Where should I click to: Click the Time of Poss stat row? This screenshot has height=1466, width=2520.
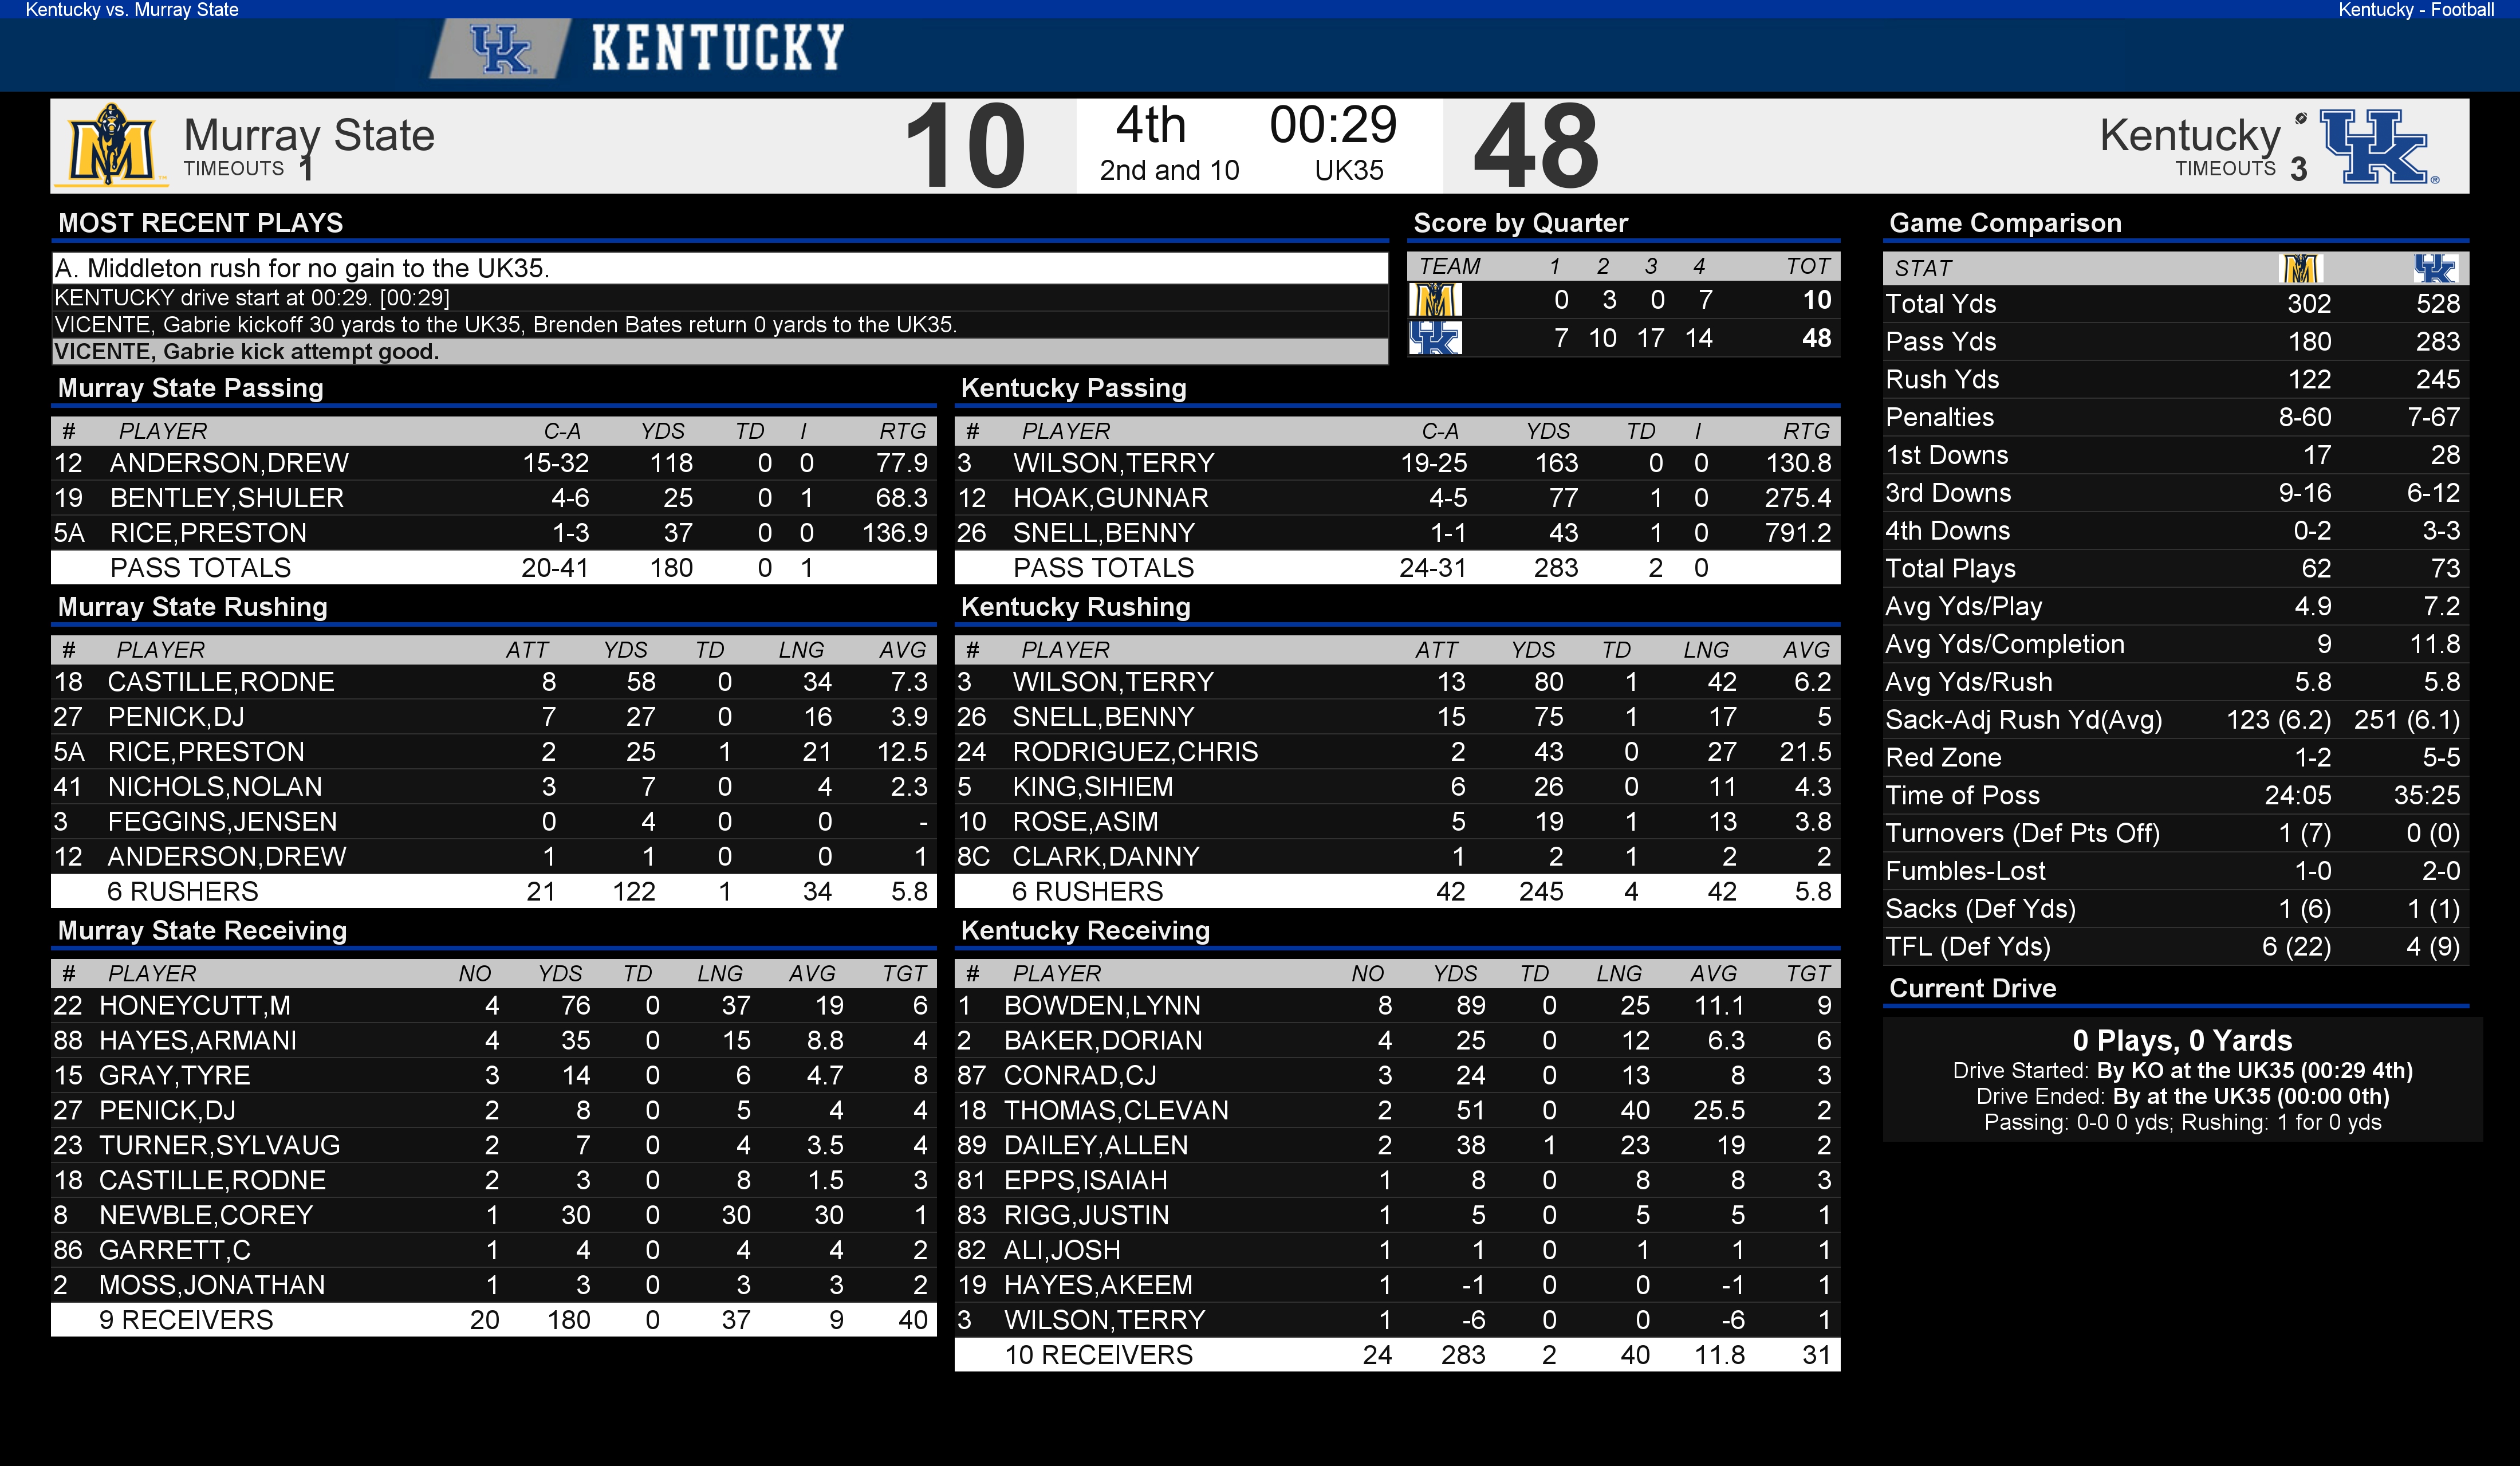(x=2174, y=796)
